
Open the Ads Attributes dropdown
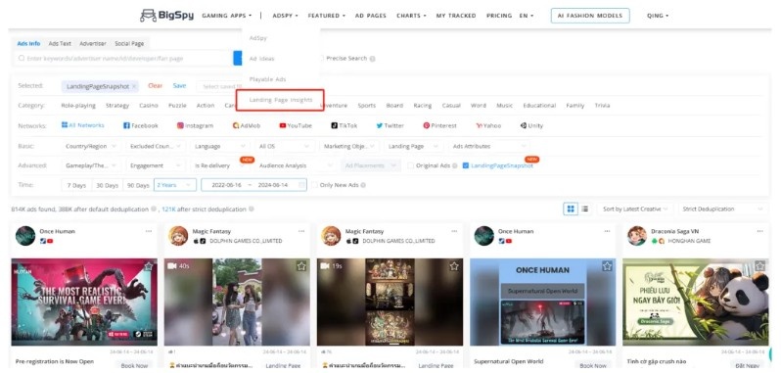[488, 147]
